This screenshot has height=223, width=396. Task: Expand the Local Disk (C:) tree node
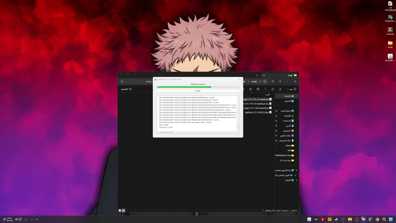click(295, 175)
